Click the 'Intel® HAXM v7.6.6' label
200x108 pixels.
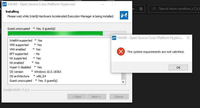[16, 90]
